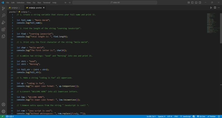
Task: Open the Manage gear settings
Action: click(3, 111)
